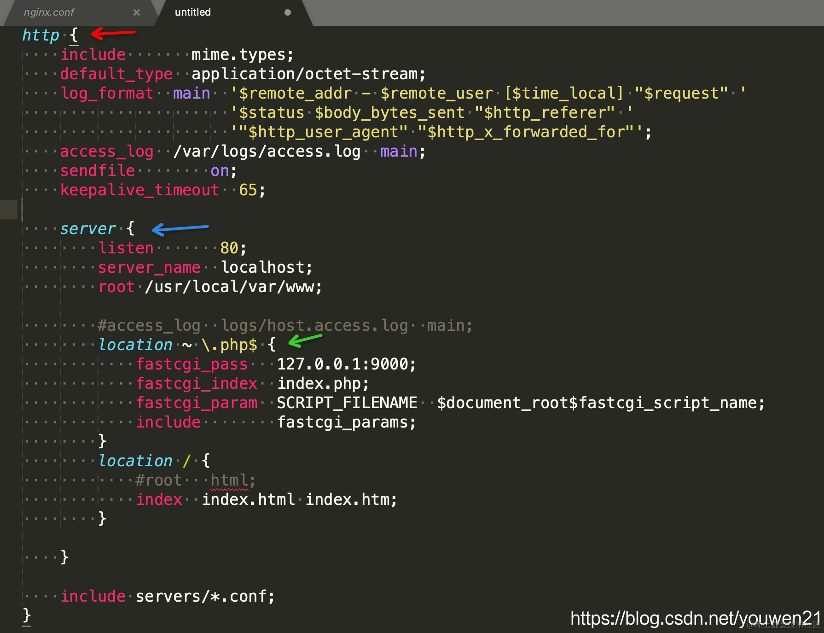824x633 pixels.
Task: Click the 'server_name' directive
Action: tap(149, 268)
